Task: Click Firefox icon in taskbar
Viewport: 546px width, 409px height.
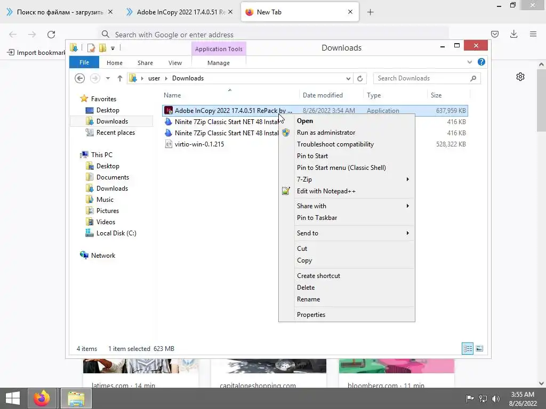Action: coord(42,398)
